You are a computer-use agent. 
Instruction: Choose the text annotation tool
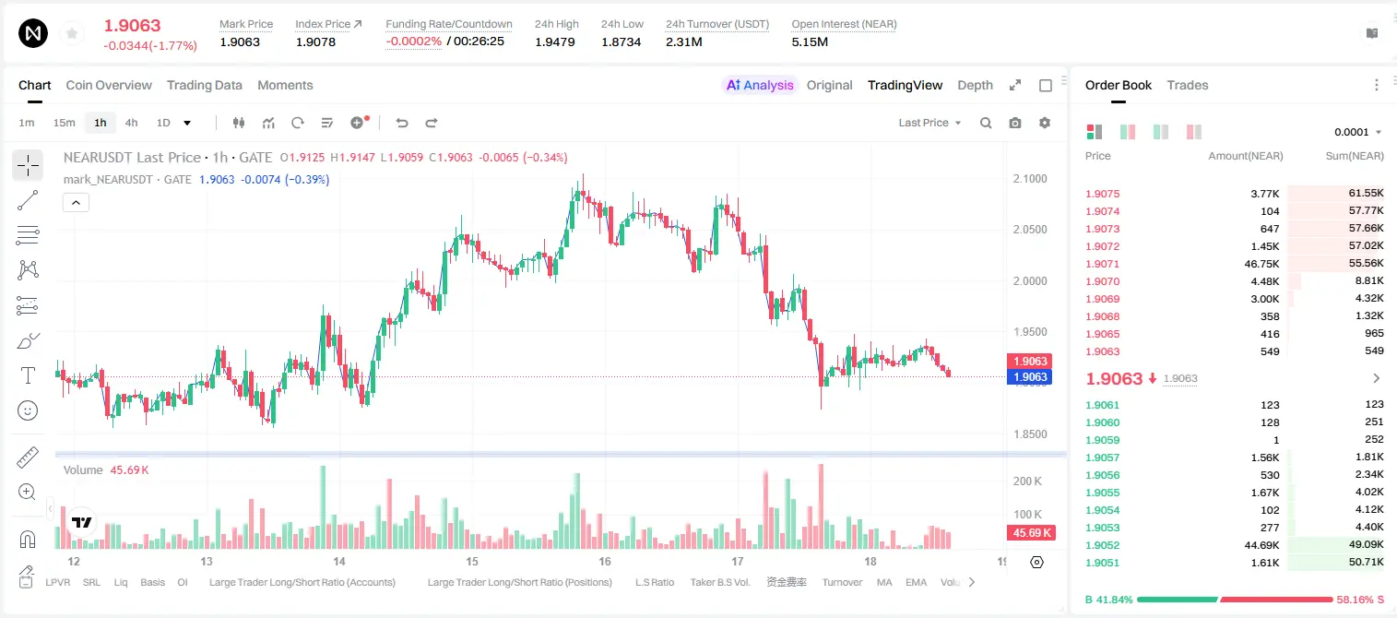28,375
